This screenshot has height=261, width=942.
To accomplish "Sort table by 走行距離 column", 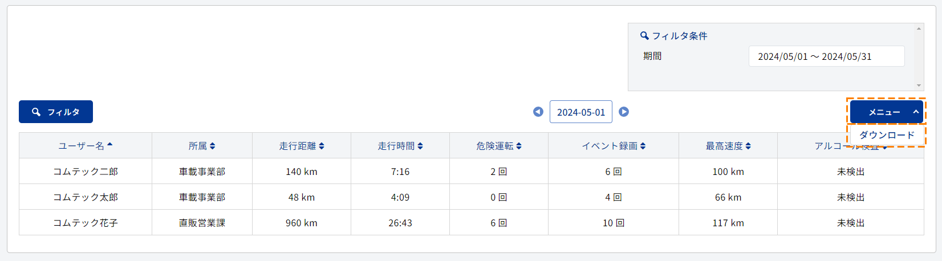I will coord(302,146).
